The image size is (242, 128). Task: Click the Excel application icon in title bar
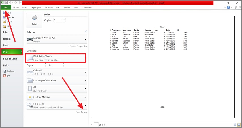(2, 3)
